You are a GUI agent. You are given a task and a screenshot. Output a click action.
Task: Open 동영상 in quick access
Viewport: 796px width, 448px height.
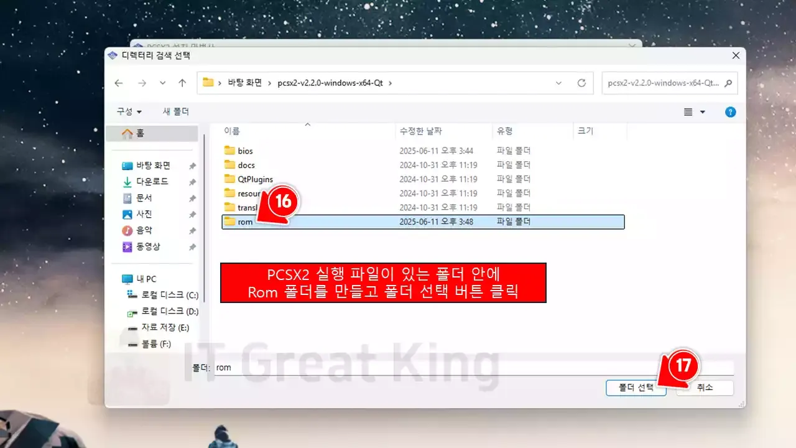click(x=148, y=246)
